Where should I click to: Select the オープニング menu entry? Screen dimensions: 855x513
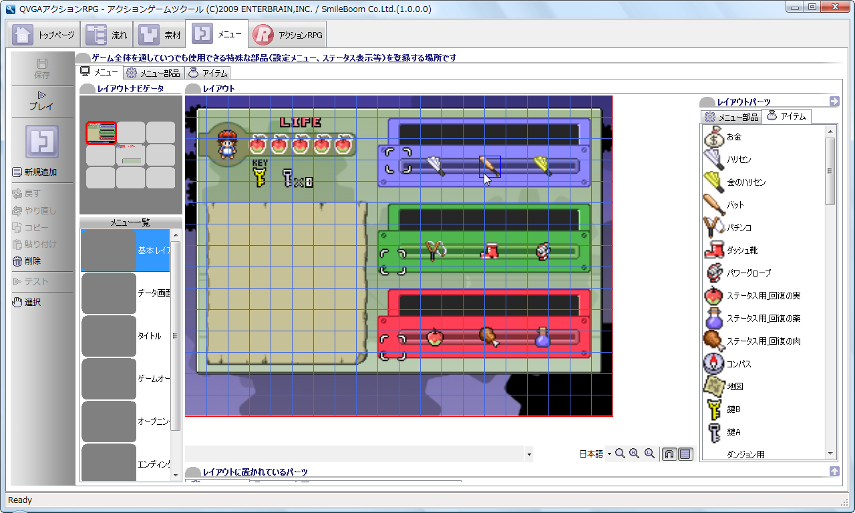tap(125, 421)
